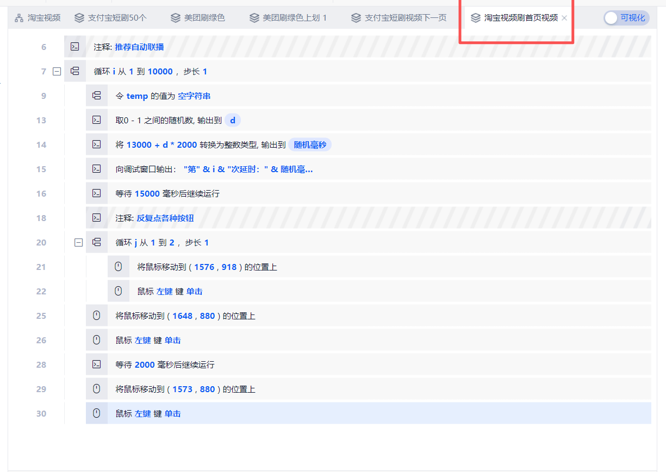Click the mouse icon on line 26
This screenshot has width=666, height=472.
coord(97,340)
